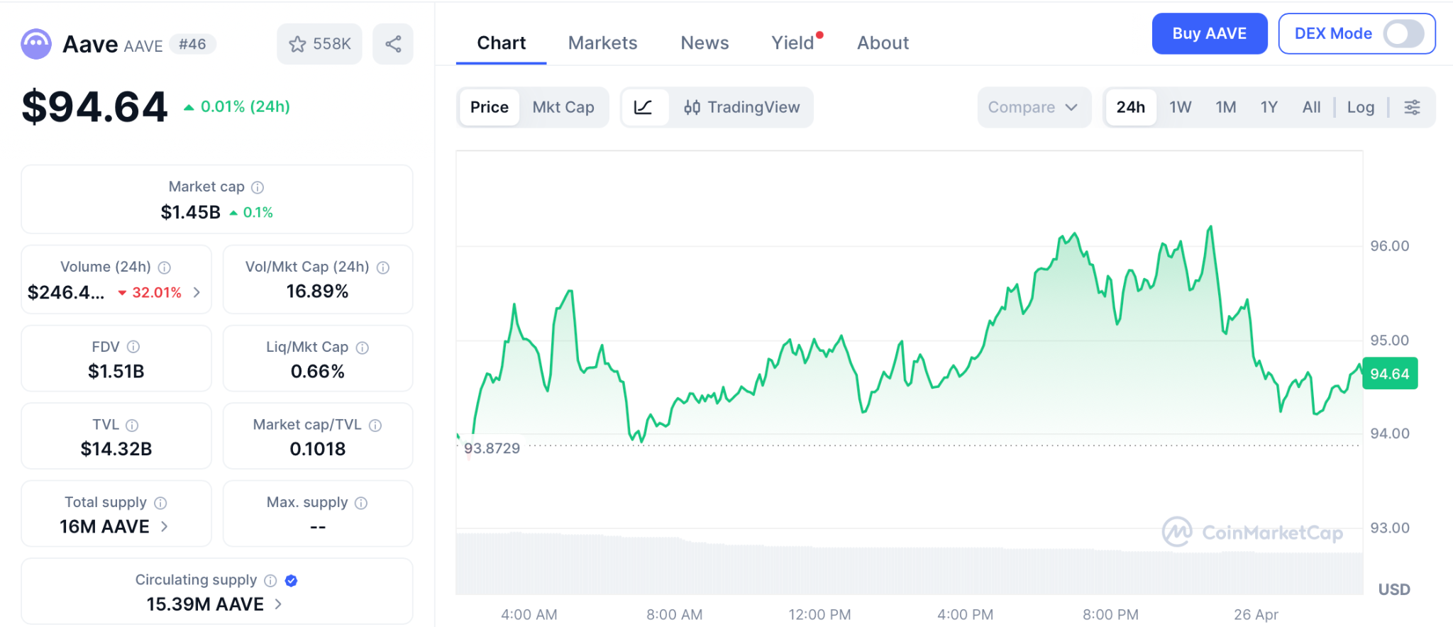The image size is (1453, 627).
Task: Switch to the Markets tab
Action: tap(602, 43)
